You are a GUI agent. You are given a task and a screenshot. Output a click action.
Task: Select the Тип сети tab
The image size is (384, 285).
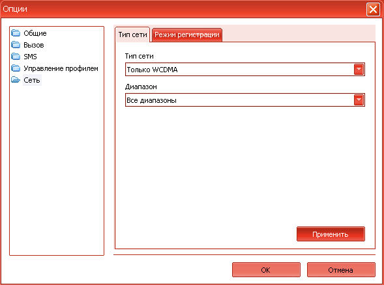132,34
